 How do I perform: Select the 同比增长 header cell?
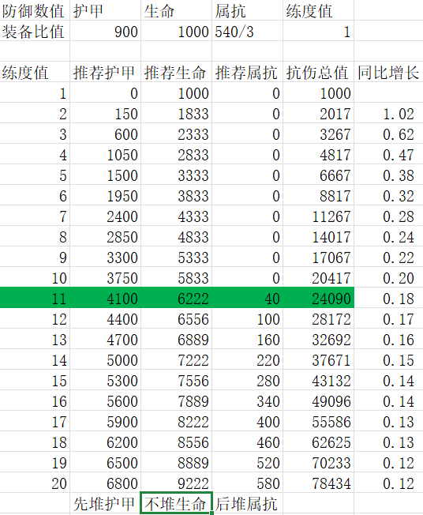point(388,72)
